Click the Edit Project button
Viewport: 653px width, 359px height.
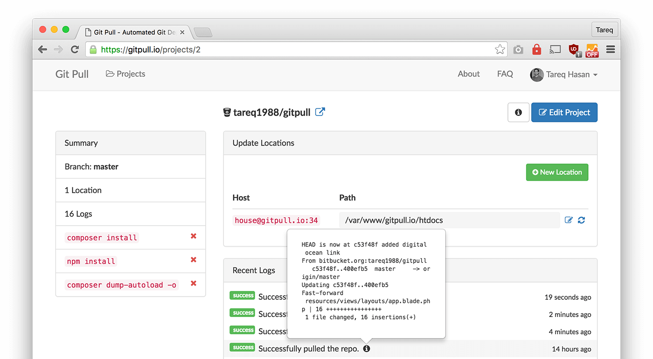pyautogui.click(x=564, y=112)
